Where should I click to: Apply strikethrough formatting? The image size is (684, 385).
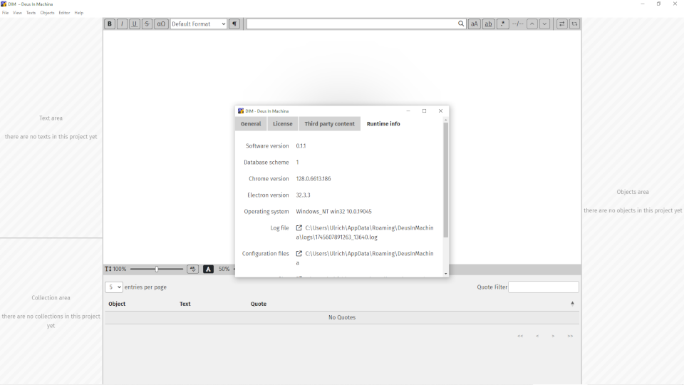coord(147,24)
